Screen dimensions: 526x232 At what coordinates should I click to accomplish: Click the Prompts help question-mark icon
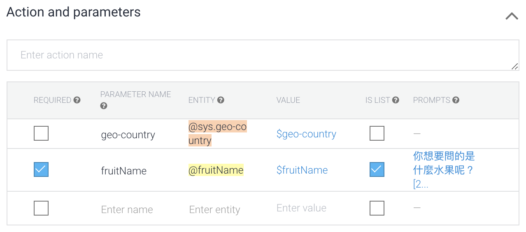click(456, 100)
